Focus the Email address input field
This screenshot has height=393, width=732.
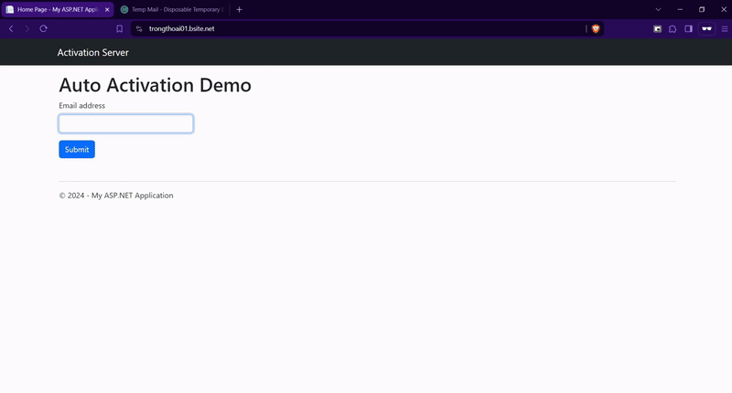pyautogui.click(x=125, y=123)
